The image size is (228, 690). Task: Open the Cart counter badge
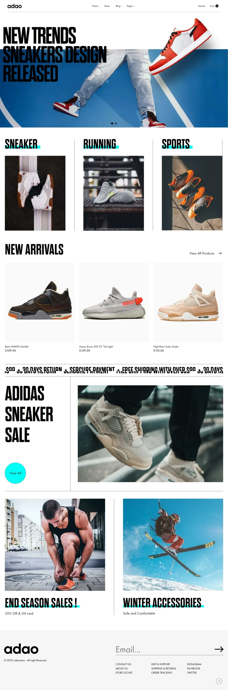pyautogui.click(x=217, y=6)
